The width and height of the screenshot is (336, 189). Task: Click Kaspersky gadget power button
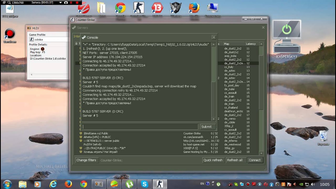287,29
